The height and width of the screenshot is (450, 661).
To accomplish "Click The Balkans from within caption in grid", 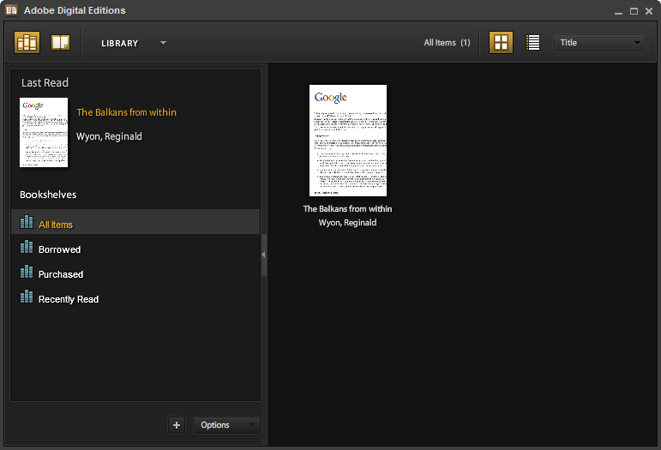I will click(348, 209).
